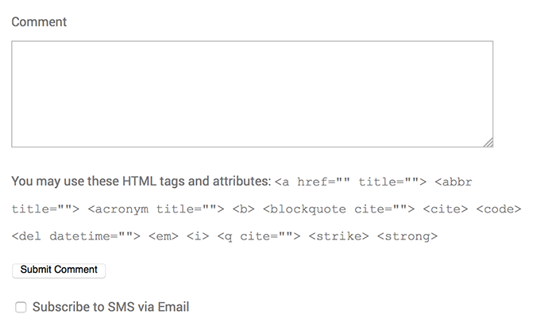Screen dimensions: 556x333
Task: Click the <a href="" title=""> tag text
Action: pyautogui.click(x=350, y=182)
